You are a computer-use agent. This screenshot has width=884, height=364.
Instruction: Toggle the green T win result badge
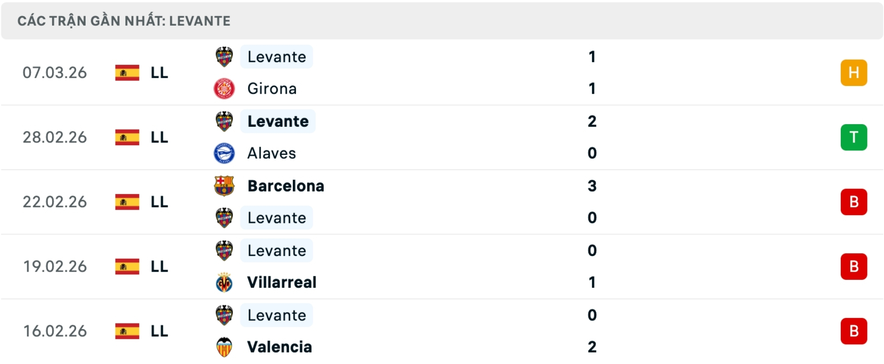pyautogui.click(x=854, y=137)
